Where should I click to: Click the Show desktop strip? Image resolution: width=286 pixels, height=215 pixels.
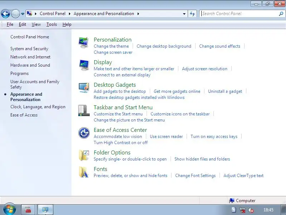(x=283, y=210)
